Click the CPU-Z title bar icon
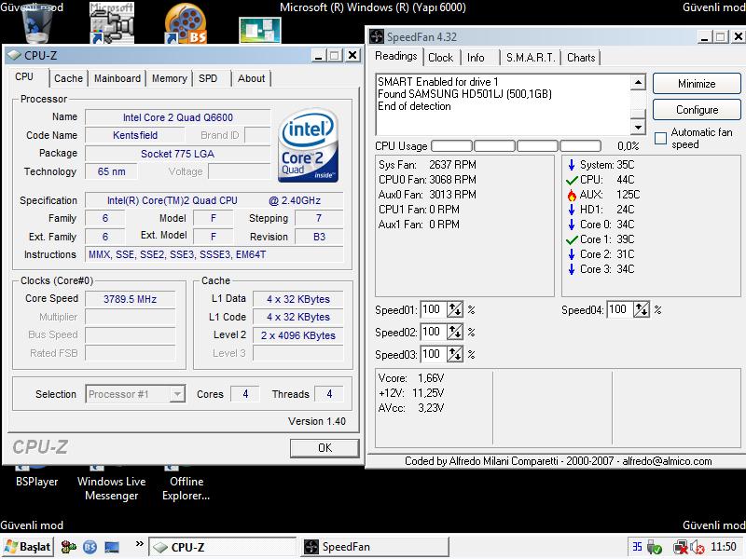Screen dimensions: 746x559 click(14, 56)
